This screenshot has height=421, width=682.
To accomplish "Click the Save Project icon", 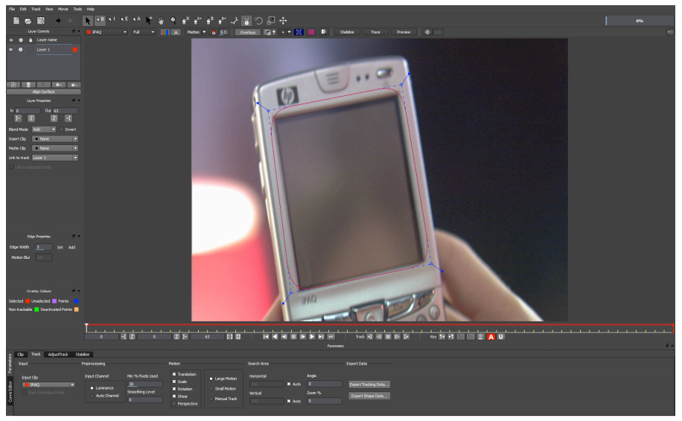I will pos(41,20).
